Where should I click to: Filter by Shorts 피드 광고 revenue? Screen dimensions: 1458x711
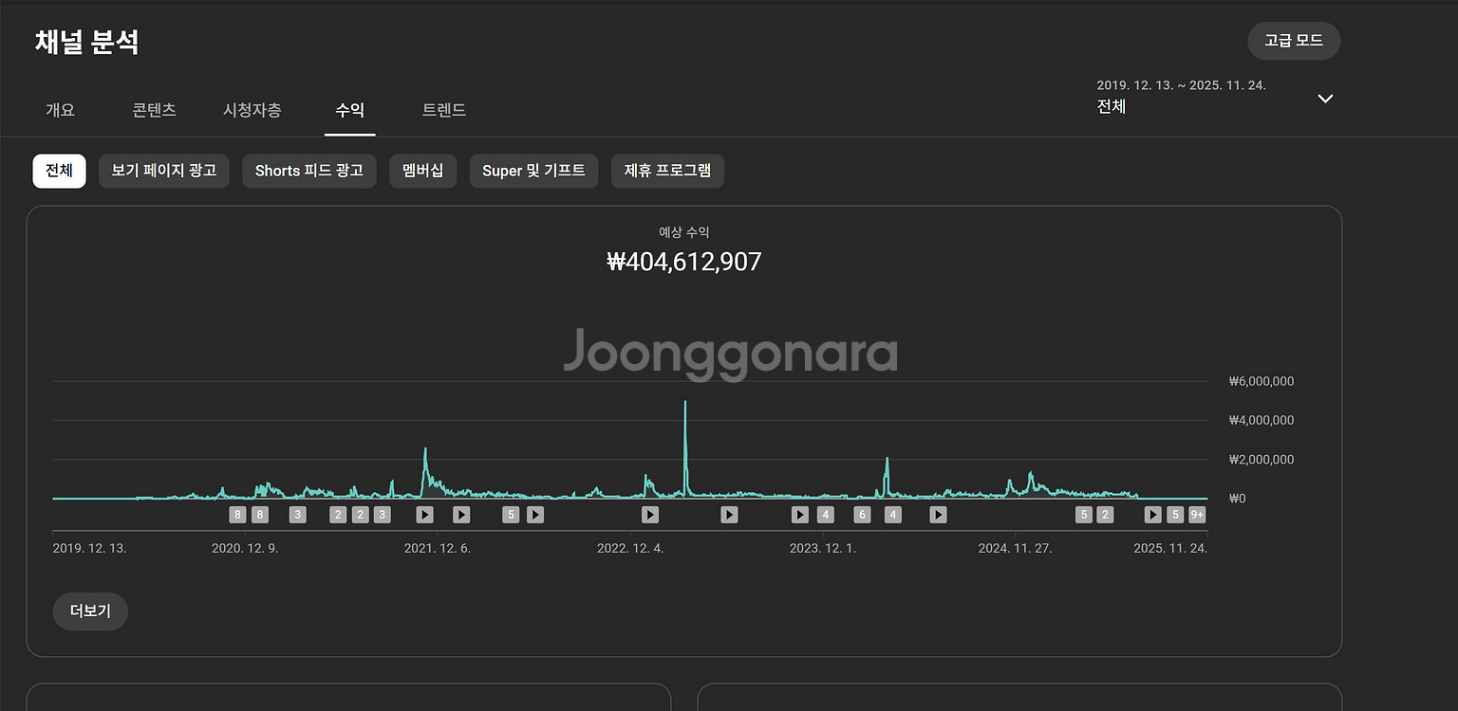(x=308, y=171)
